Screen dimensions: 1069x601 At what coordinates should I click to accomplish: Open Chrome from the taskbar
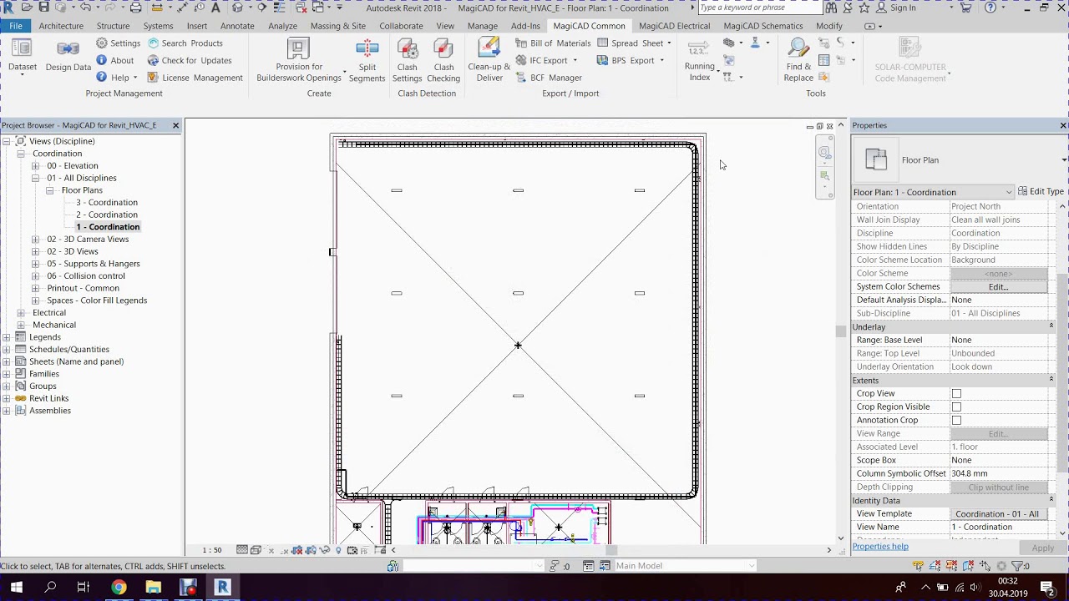pyautogui.click(x=119, y=588)
